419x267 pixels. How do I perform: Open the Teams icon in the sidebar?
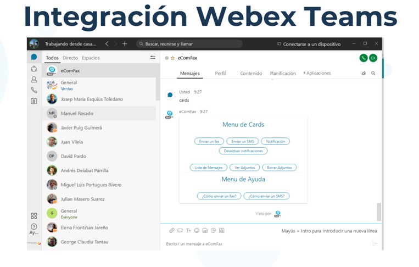[34, 69]
